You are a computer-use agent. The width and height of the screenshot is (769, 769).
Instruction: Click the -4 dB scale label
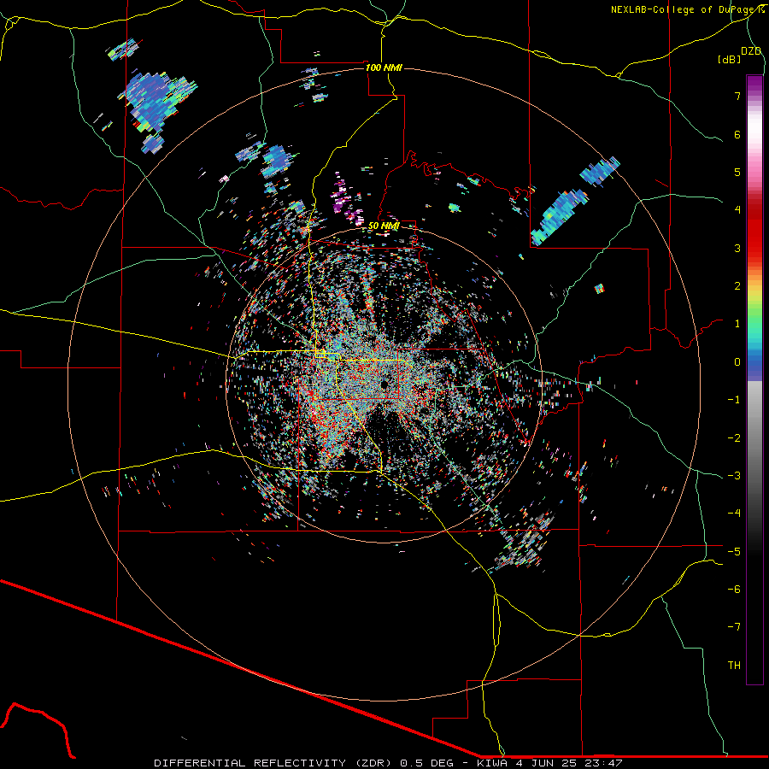pos(734,513)
